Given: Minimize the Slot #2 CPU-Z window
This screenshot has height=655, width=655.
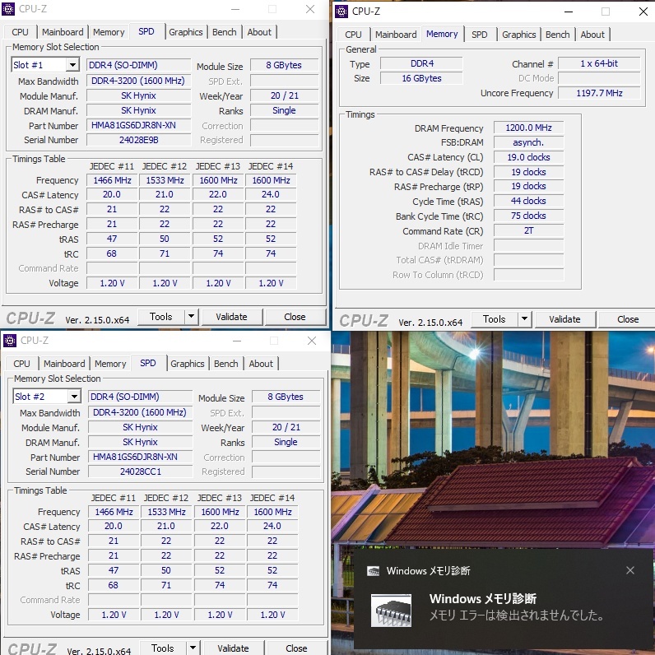Looking at the screenshot, I should click(237, 341).
